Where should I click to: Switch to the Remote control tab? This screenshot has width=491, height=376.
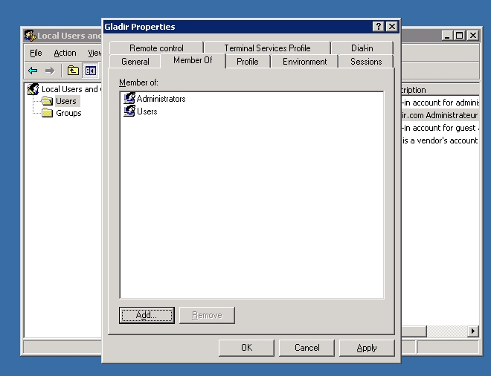tap(156, 48)
